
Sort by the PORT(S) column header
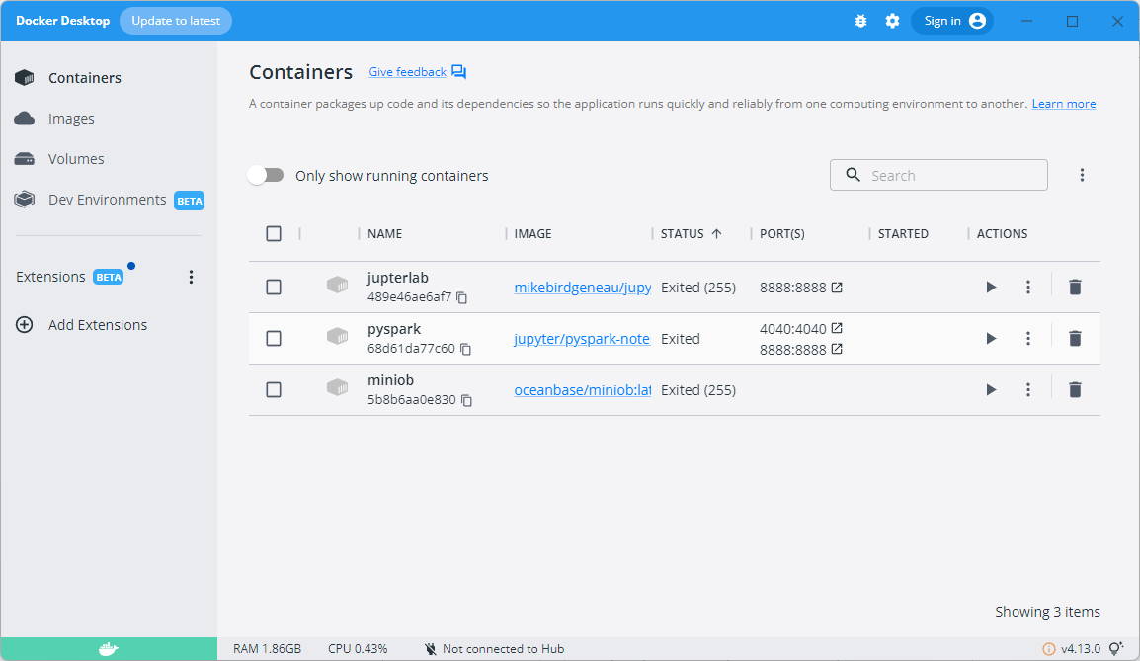coord(782,233)
